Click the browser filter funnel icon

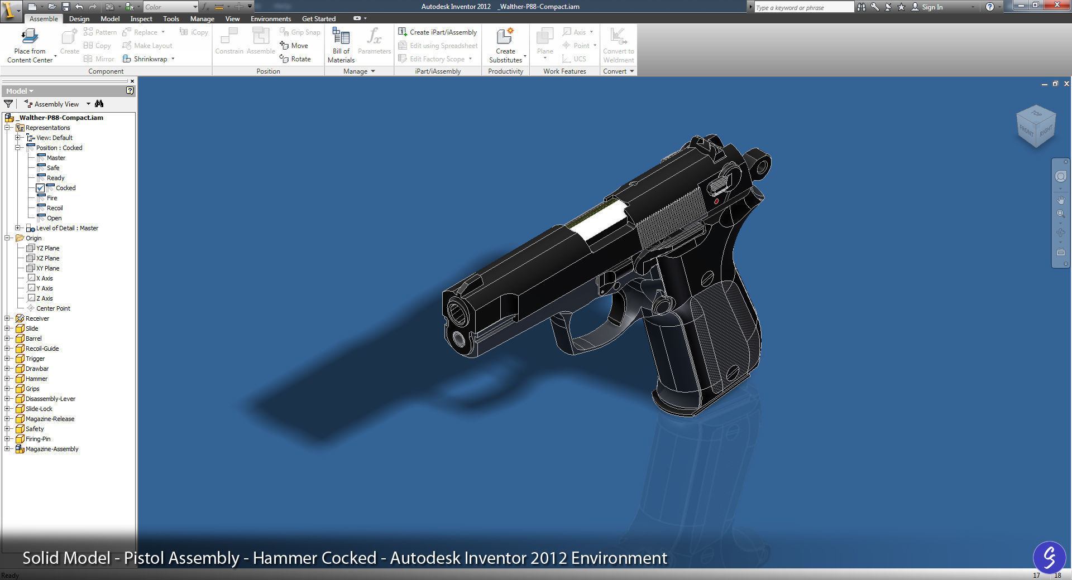(x=8, y=104)
